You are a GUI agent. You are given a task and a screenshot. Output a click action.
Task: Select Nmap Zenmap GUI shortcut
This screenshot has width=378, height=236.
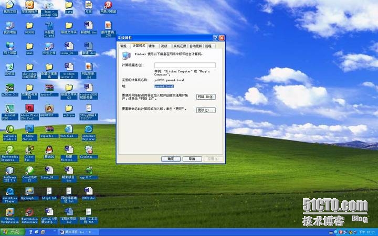coord(49,9)
